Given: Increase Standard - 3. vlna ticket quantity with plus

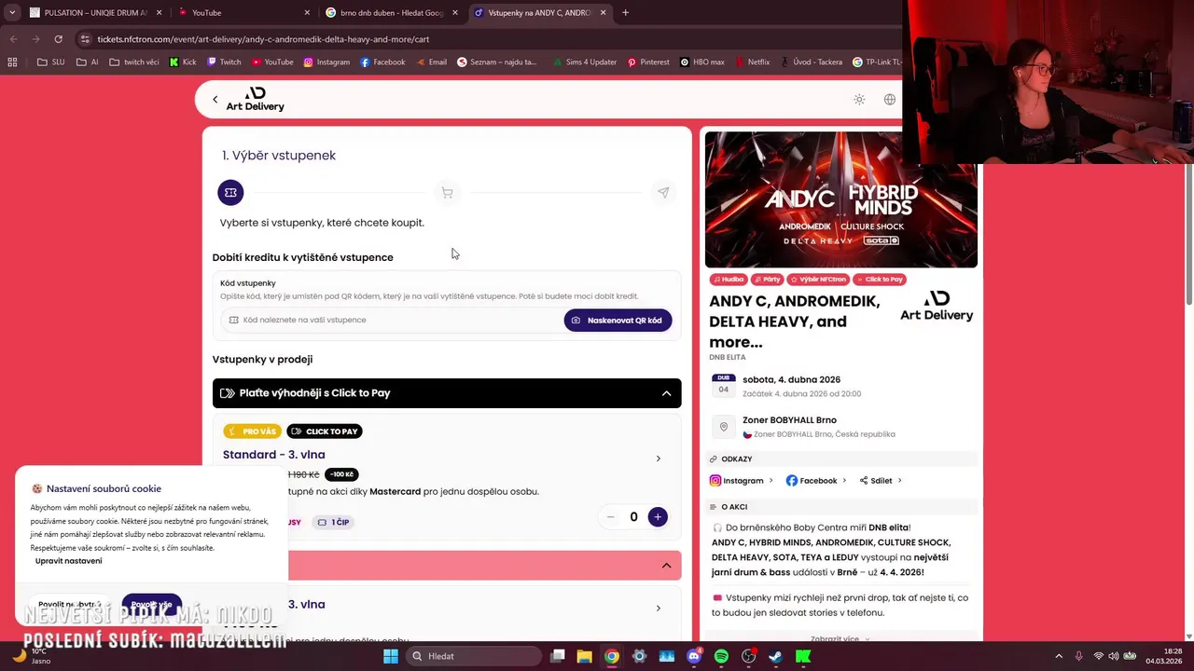Looking at the screenshot, I should 658,516.
